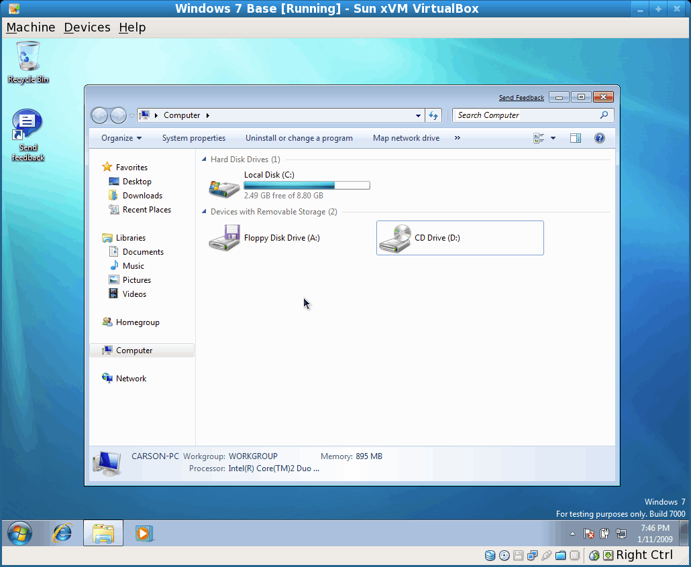The image size is (691, 567).
Task: Select Desktop under Favorites
Action: [x=137, y=182]
